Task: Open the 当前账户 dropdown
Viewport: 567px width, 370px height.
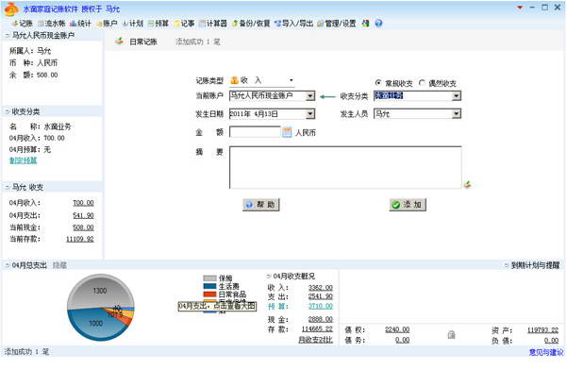Action: [x=310, y=96]
